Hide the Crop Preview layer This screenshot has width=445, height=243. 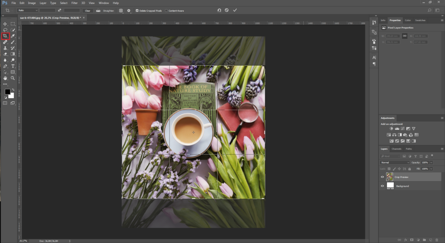[382, 177]
